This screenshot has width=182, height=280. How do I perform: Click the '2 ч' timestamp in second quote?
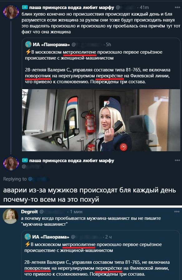[x=108, y=237]
